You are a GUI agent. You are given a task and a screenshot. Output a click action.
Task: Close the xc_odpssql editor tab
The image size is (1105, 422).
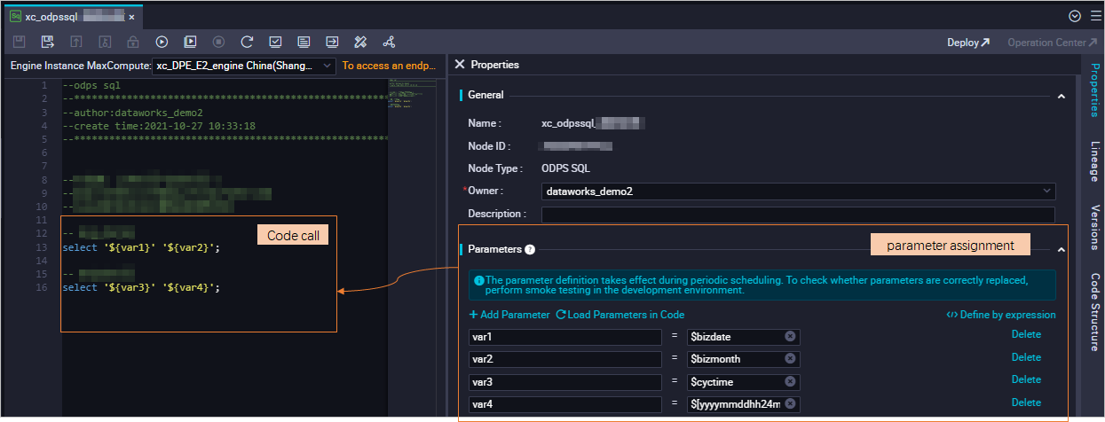[x=132, y=17]
